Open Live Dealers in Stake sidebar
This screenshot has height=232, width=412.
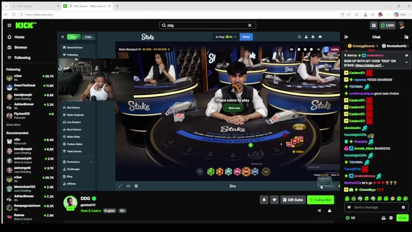(74, 122)
